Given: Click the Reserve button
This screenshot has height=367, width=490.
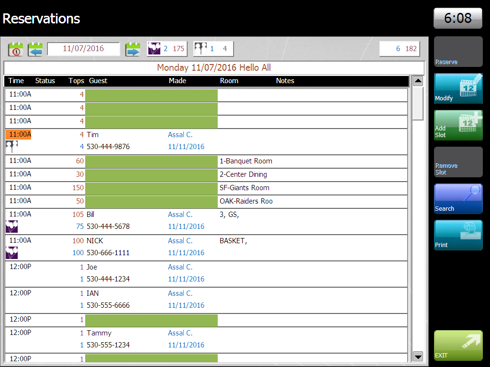Looking at the screenshot, I should tap(458, 52).
